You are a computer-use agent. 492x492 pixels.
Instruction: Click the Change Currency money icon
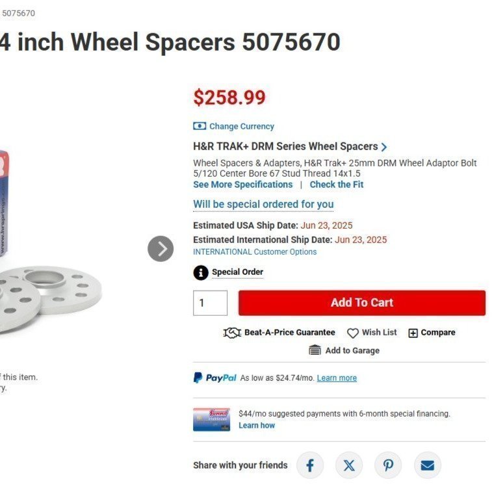pos(200,127)
